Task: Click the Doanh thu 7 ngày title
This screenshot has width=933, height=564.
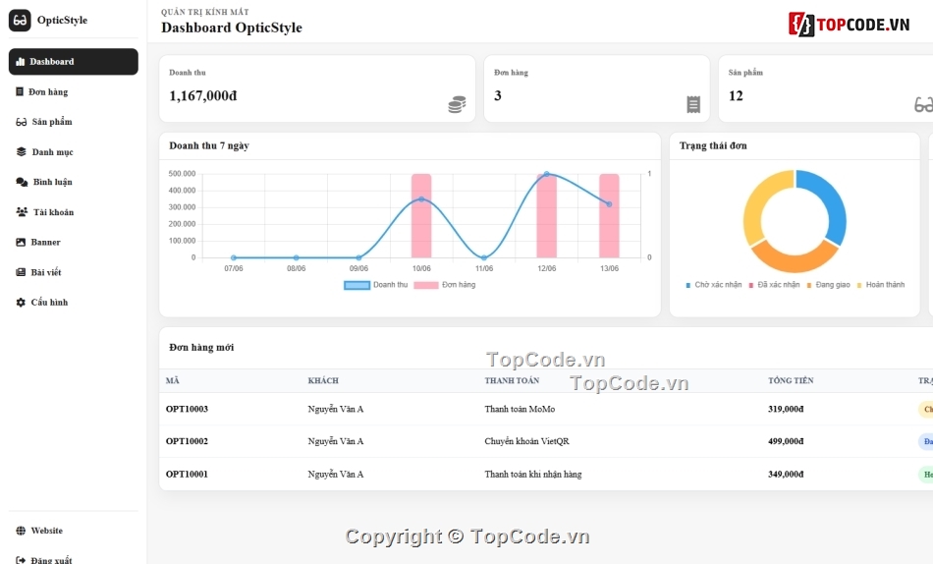Action: point(209,146)
